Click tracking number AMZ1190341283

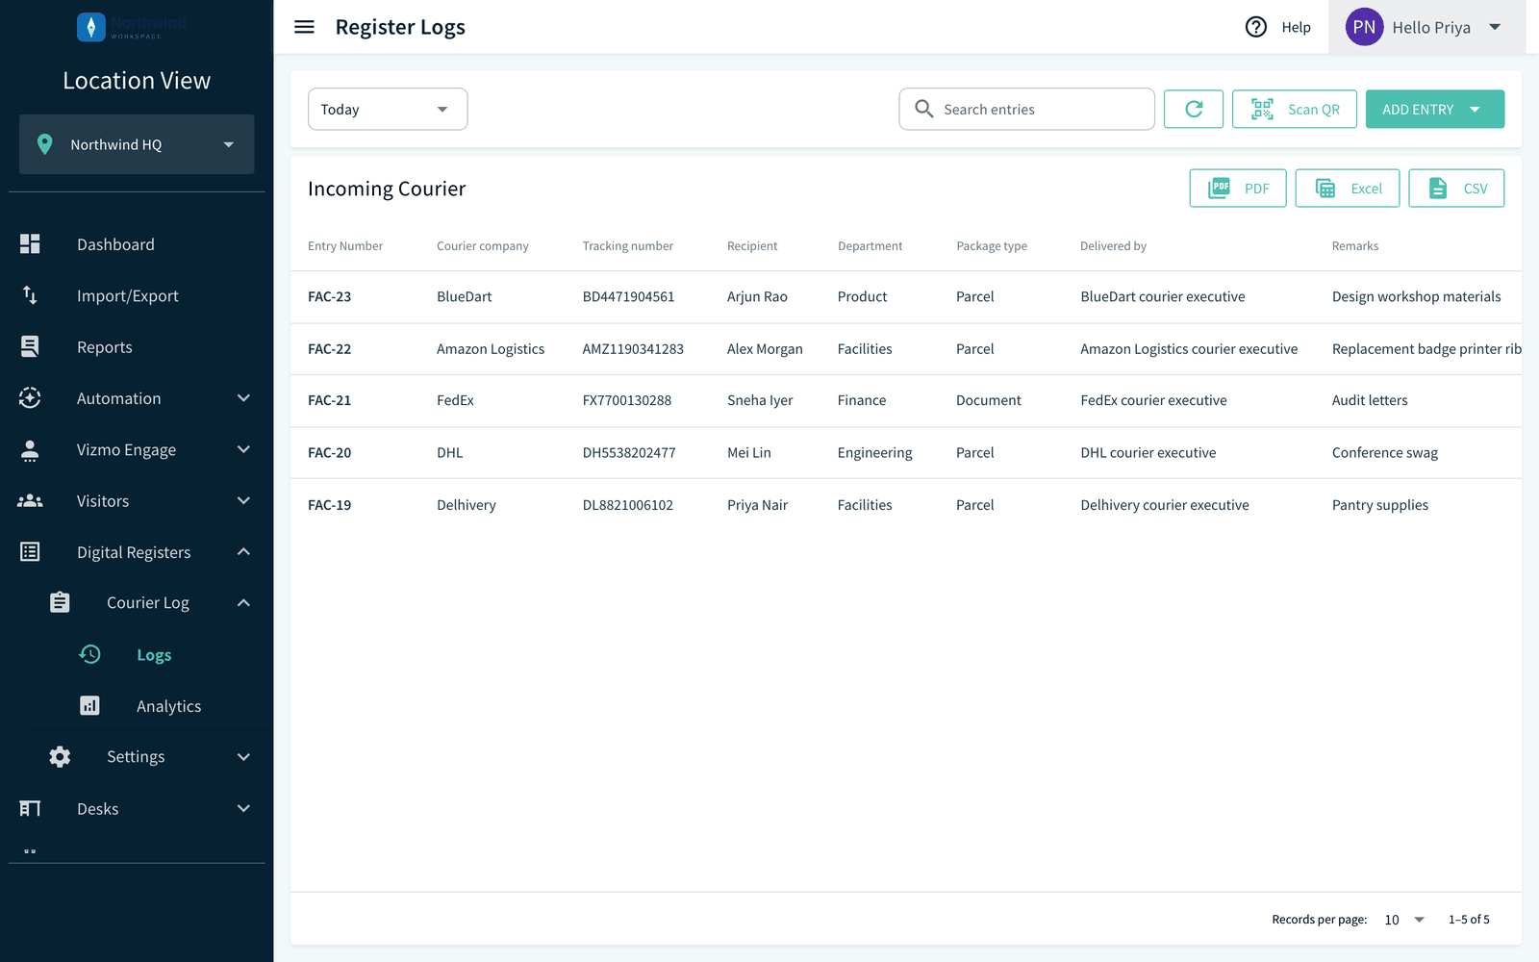(x=633, y=349)
